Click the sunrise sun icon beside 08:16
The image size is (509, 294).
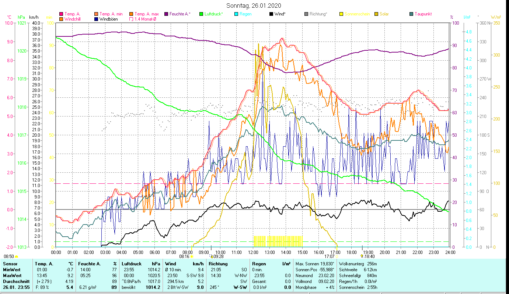pos(192,257)
